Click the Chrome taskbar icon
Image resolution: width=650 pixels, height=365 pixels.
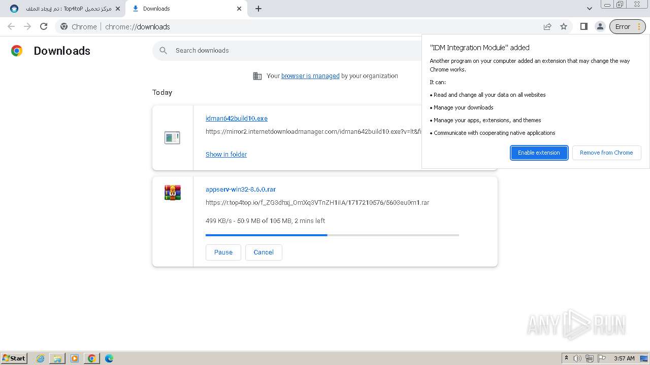92,358
